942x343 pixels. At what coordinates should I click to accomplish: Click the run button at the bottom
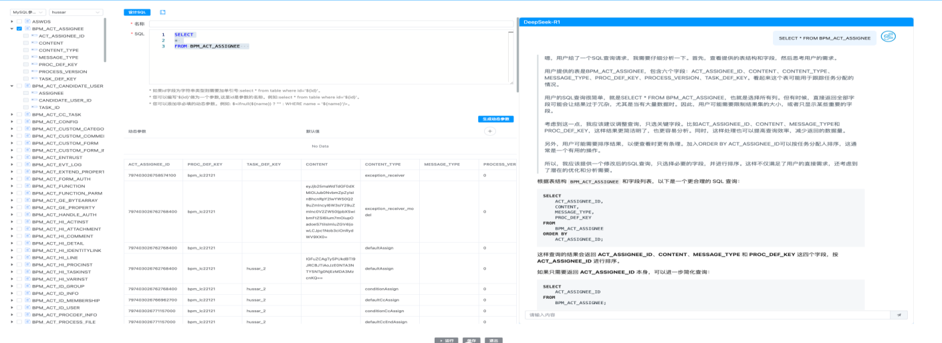click(x=446, y=340)
